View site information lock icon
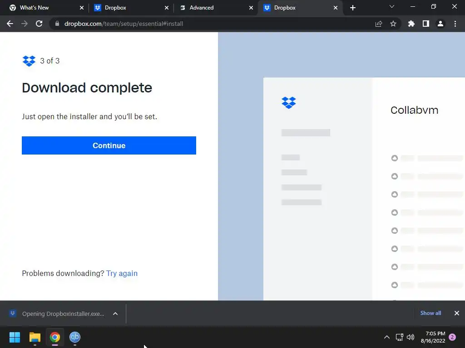This screenshot has width=465, height=348. [x=57, y=24]
